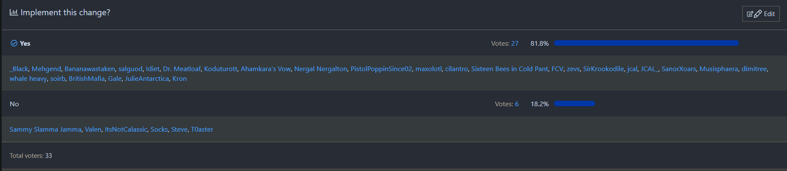This screenshot has height=171, width=787.
Task: Visit Nergal Nergalton's profile link
Action: pyautogui.click(x=320, y=69)
